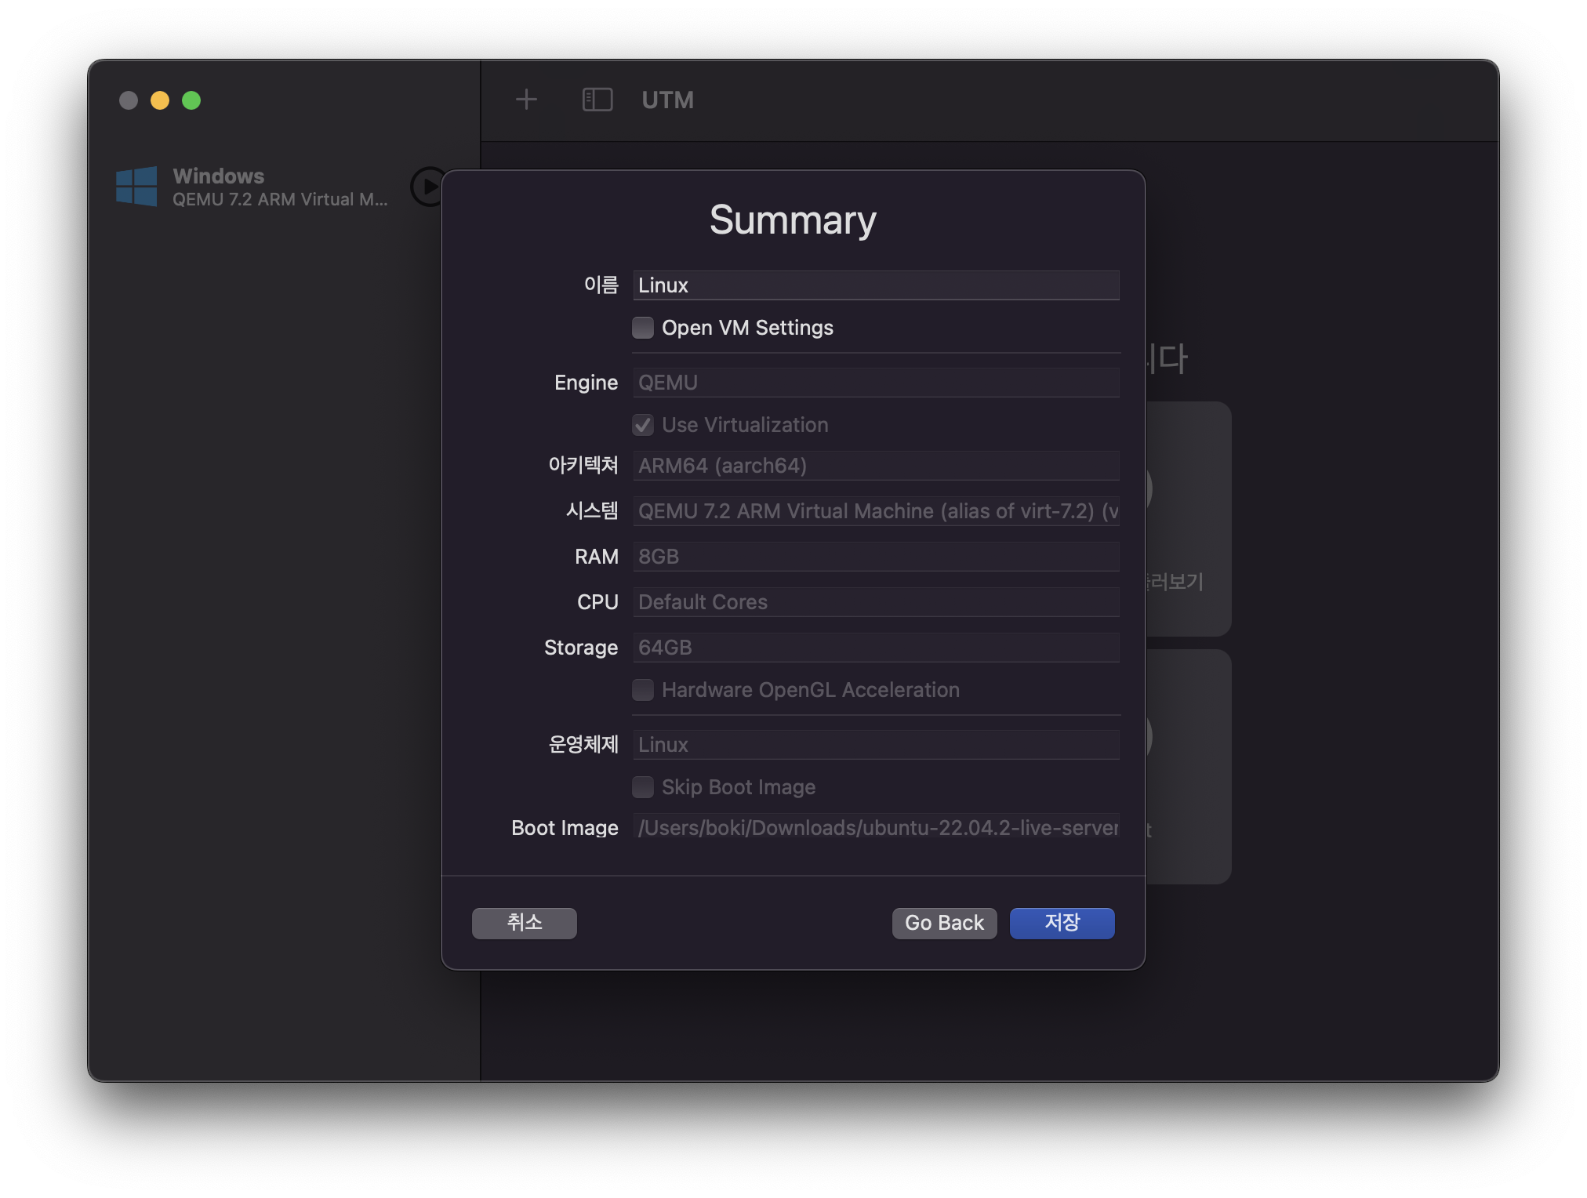Click the blue 저장 save button
This screenshot has width=1587, height=1198.
pos(1062,923)
